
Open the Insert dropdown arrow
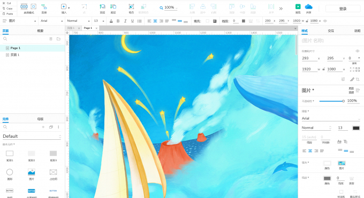(69, 8)
